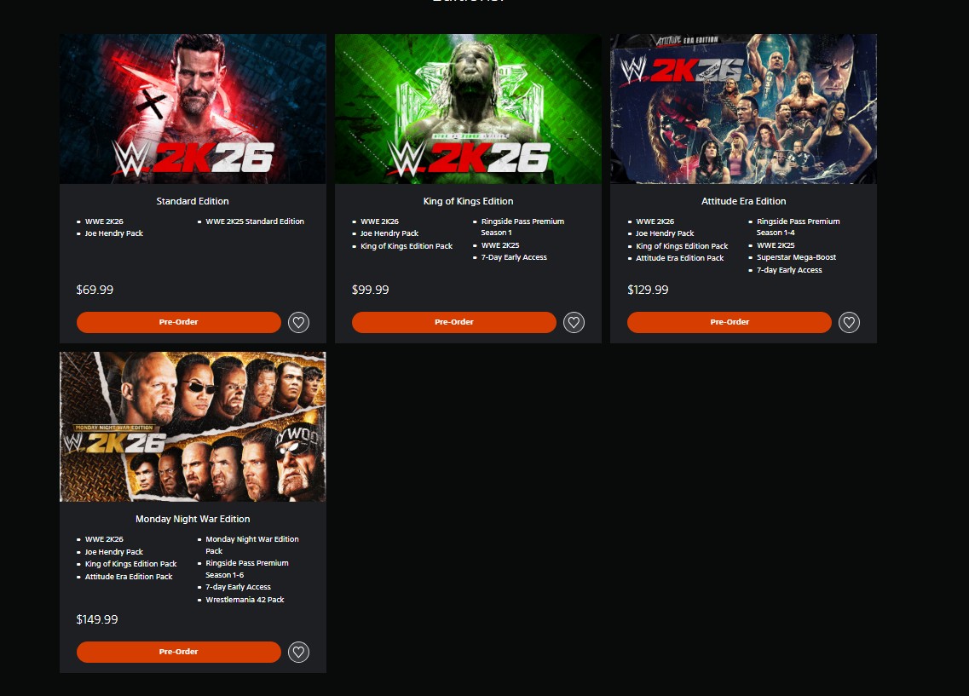Click the $99.99 price on King of Kings

click(370, 290)
